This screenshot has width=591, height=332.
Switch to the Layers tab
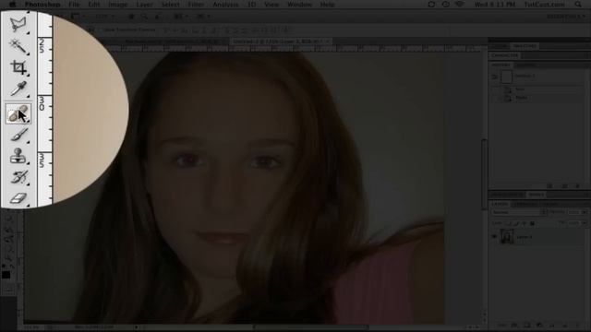pyautogui.click(x=500, y=204)
